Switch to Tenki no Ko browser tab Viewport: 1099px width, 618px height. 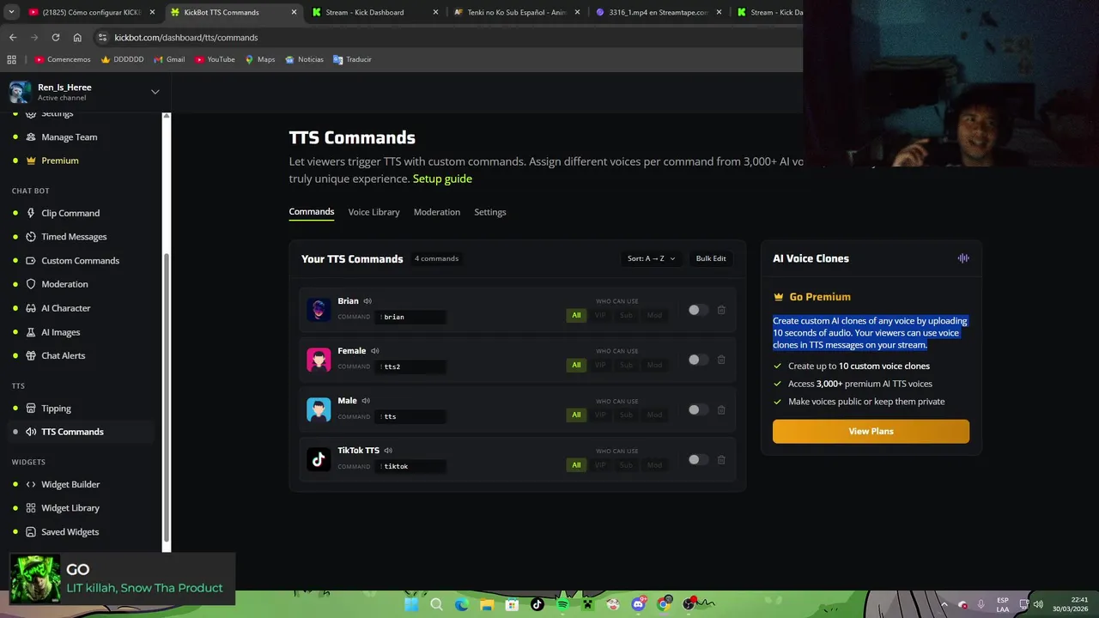click(515, 13)
